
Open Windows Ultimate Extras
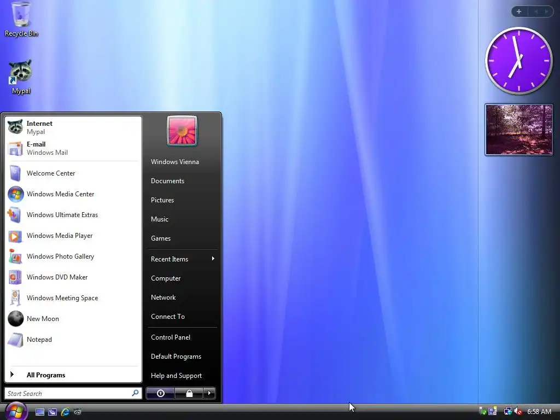[73, 214]
